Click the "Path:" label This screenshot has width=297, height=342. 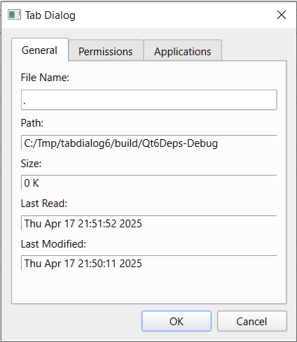(32, 123)
